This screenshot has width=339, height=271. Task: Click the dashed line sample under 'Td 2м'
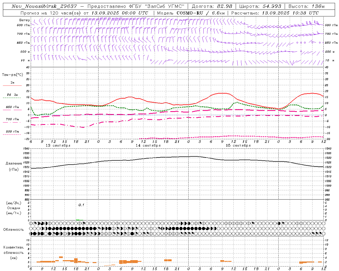(12, 98)
